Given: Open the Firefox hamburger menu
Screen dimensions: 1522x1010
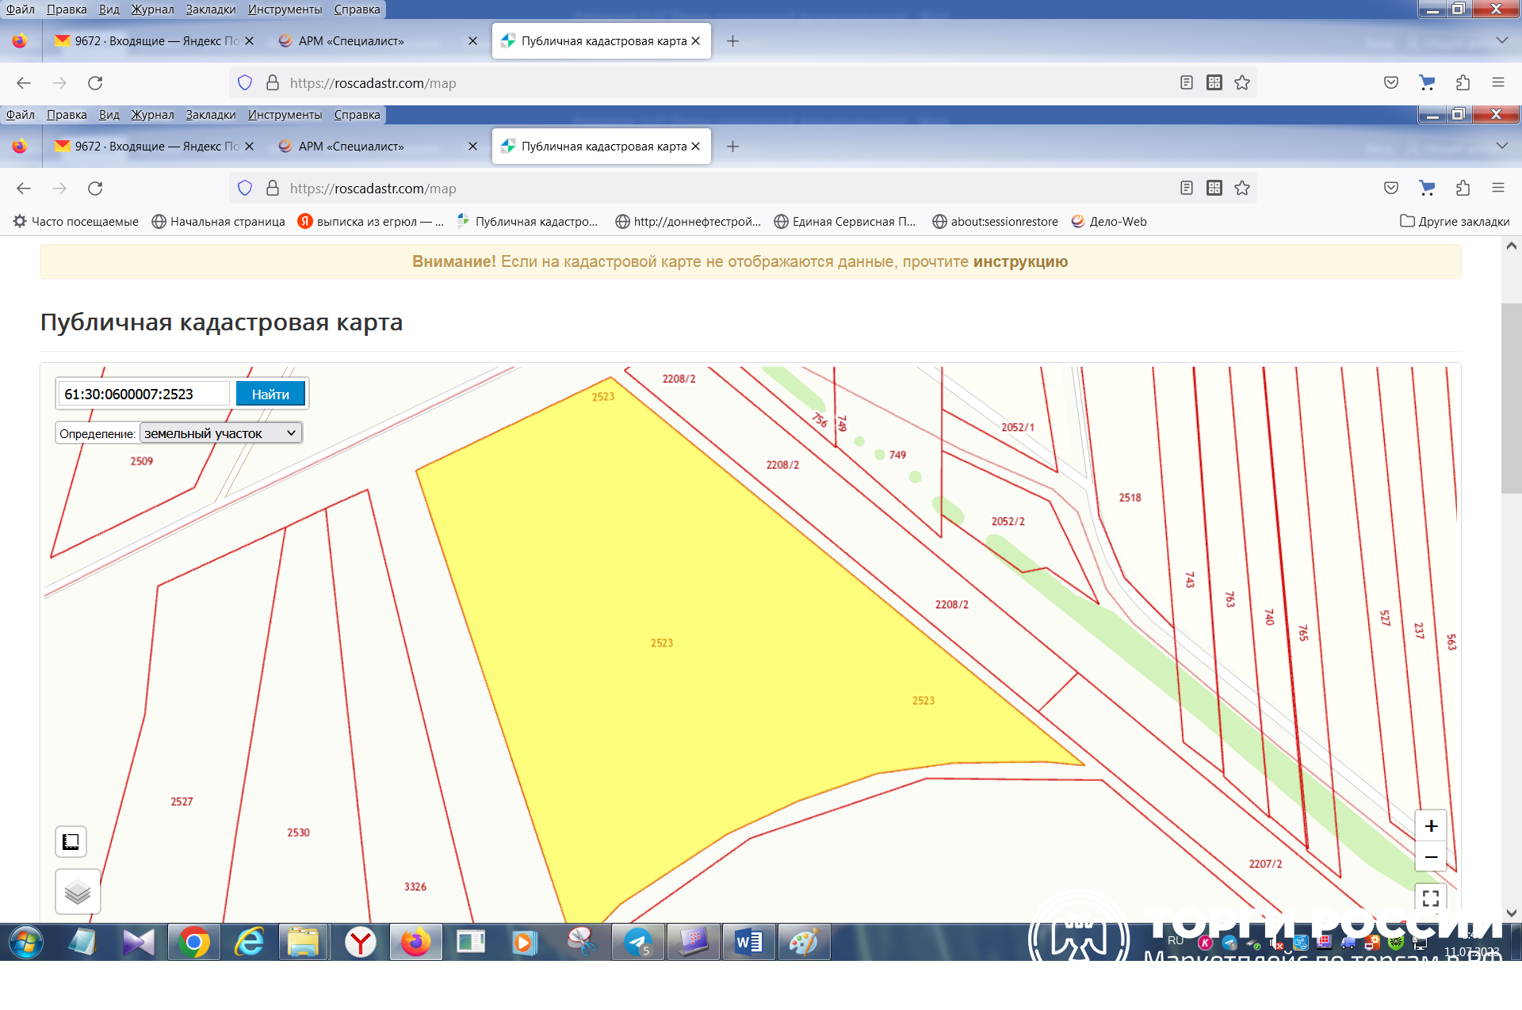Looking at the screenshot, I should [1497, 189].
